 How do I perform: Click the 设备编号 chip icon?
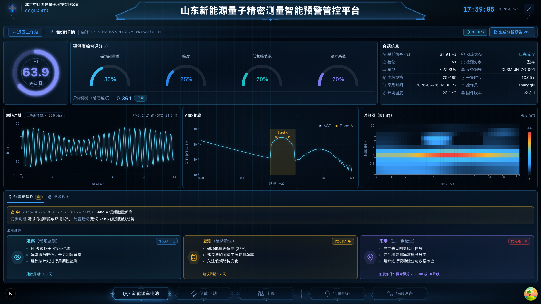[463, 70]
